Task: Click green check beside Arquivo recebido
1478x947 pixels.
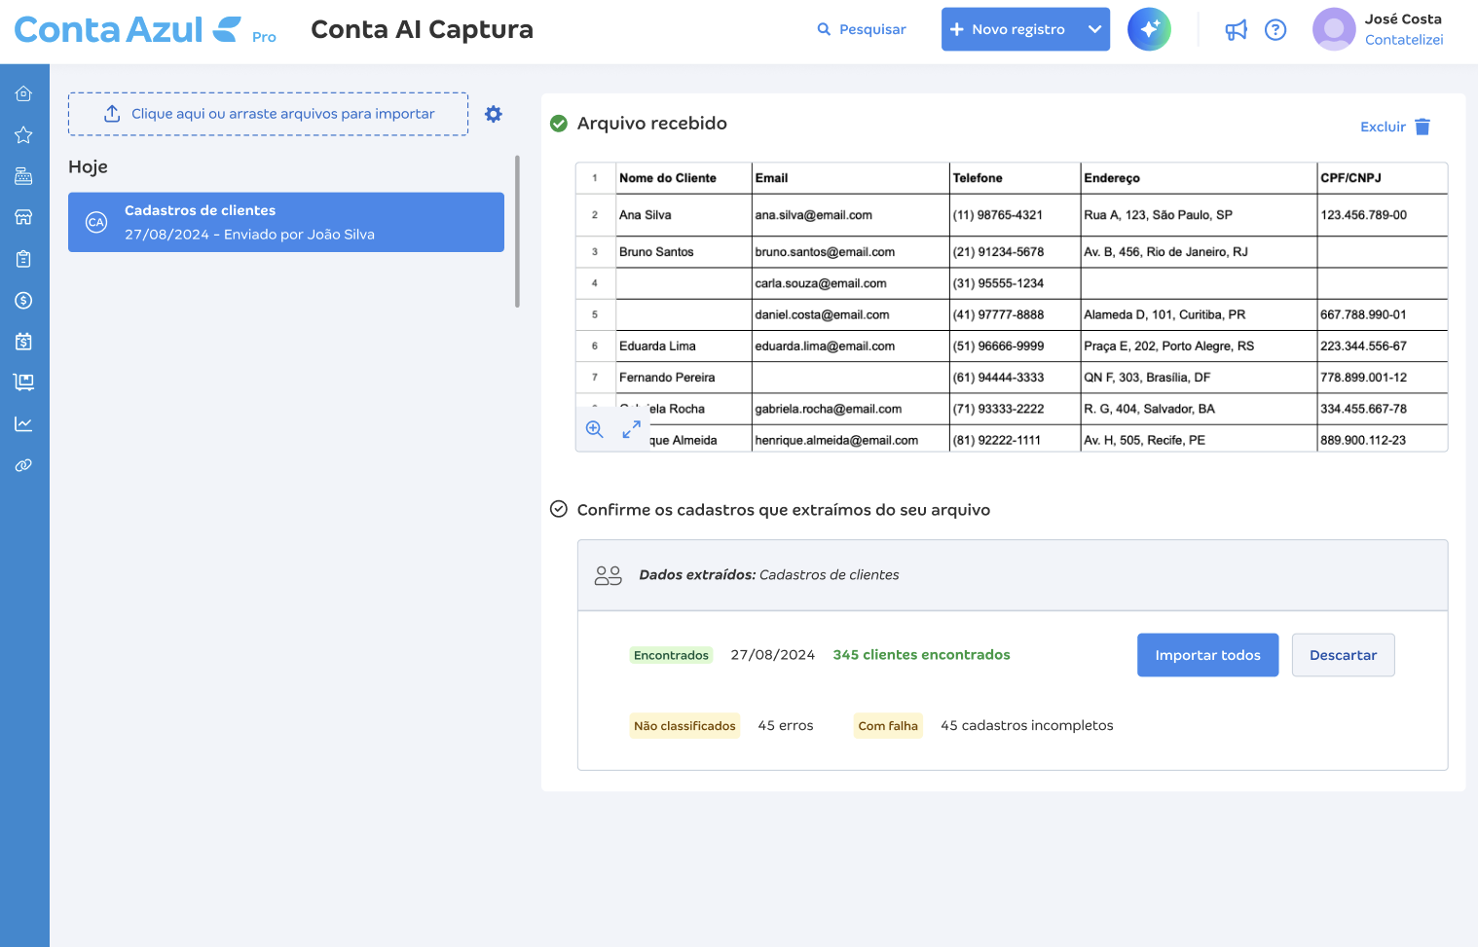Action: tap(559, 124)
